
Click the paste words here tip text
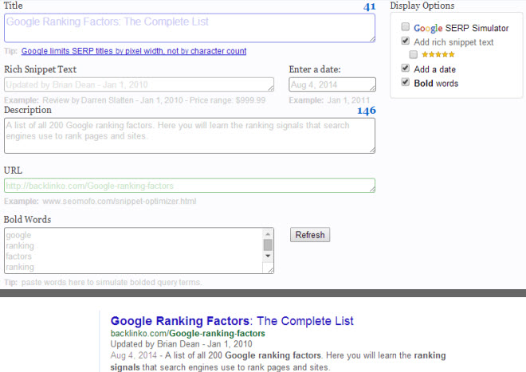[x=112, y=283]
